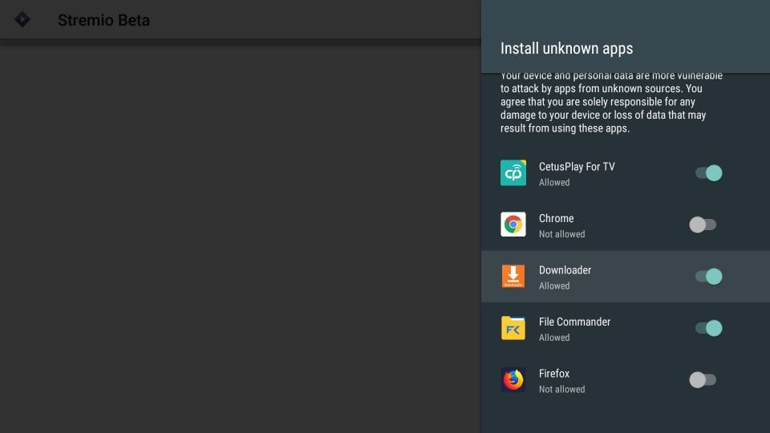
Task: Select the Firefox app name label
Action: (x=554, y=373)
